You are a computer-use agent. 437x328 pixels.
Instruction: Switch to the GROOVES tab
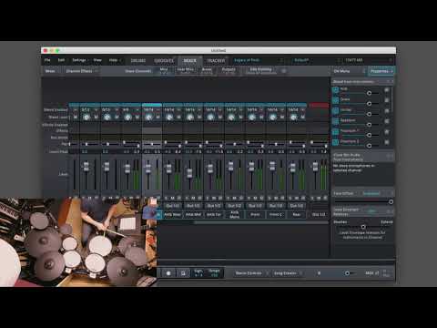tap(164, 60)
